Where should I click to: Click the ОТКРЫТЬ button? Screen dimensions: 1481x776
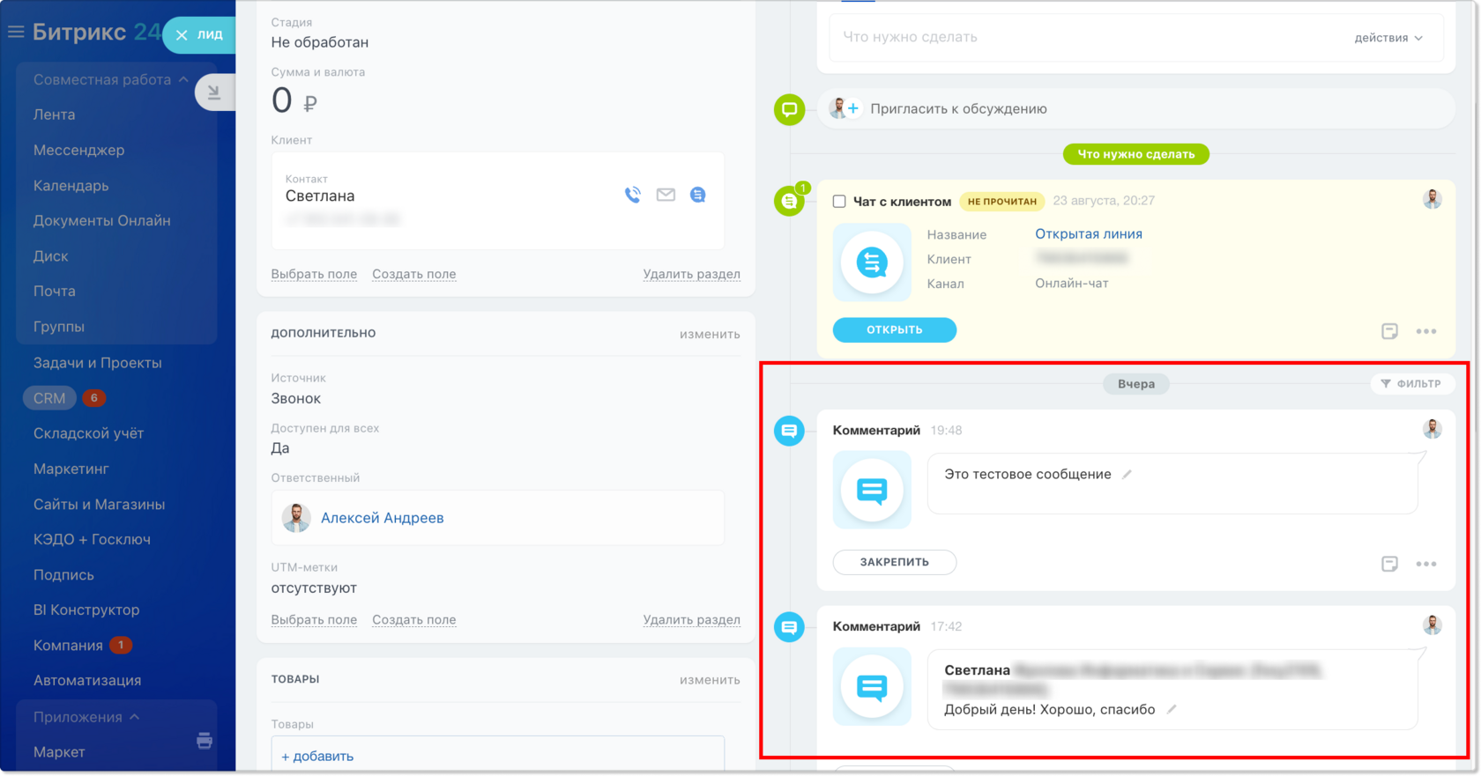click(894, 329)
